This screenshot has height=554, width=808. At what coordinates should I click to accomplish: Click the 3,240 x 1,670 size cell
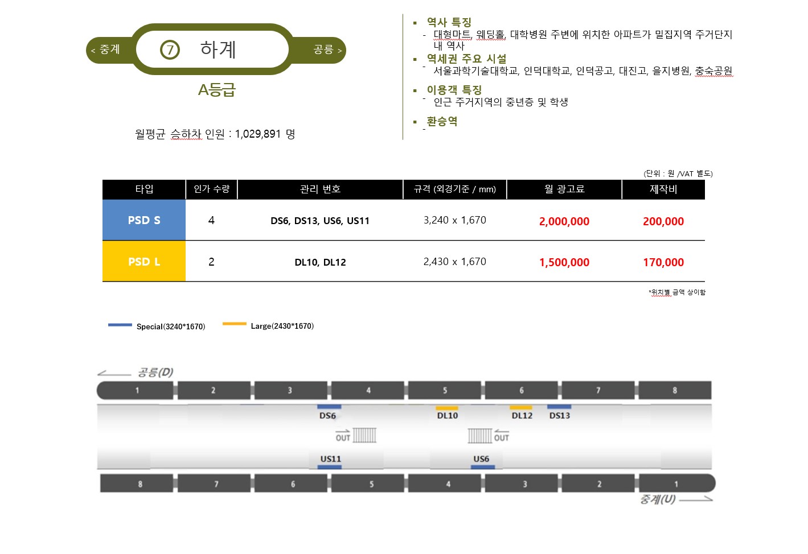point(454,220)
